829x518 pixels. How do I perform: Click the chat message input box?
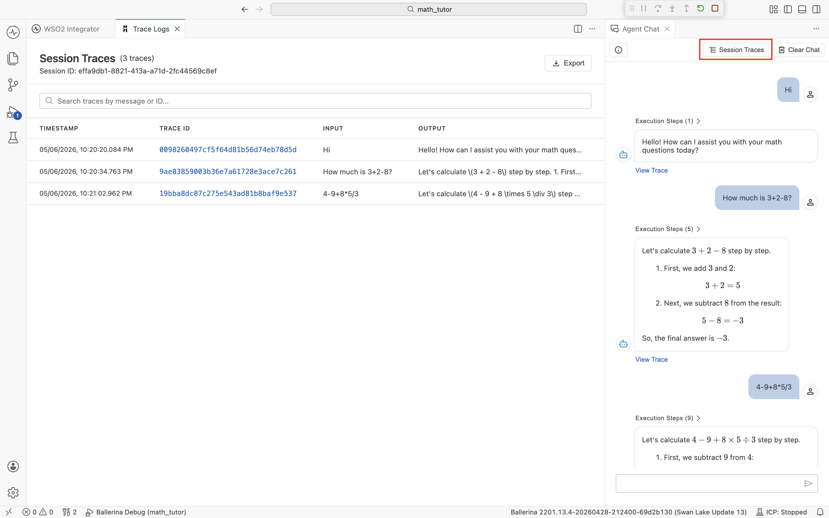point(717,483)
